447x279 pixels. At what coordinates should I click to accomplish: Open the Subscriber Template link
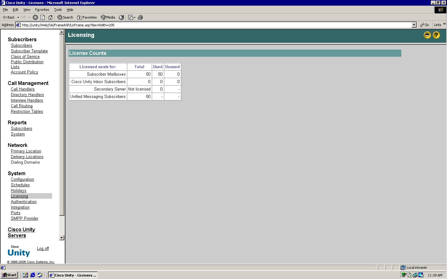coord(29,51)
